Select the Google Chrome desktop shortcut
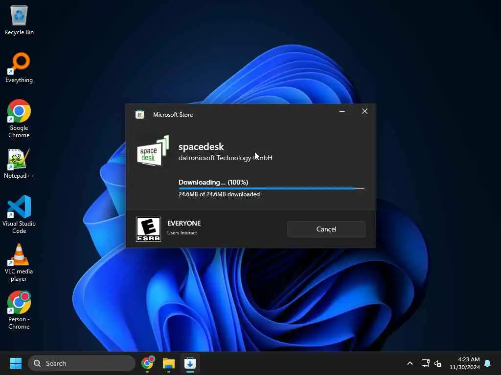 pos(19,119)
